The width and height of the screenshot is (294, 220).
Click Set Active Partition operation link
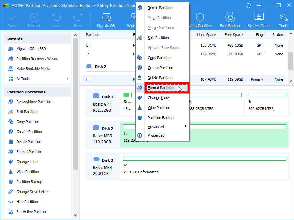click(32, 212)
